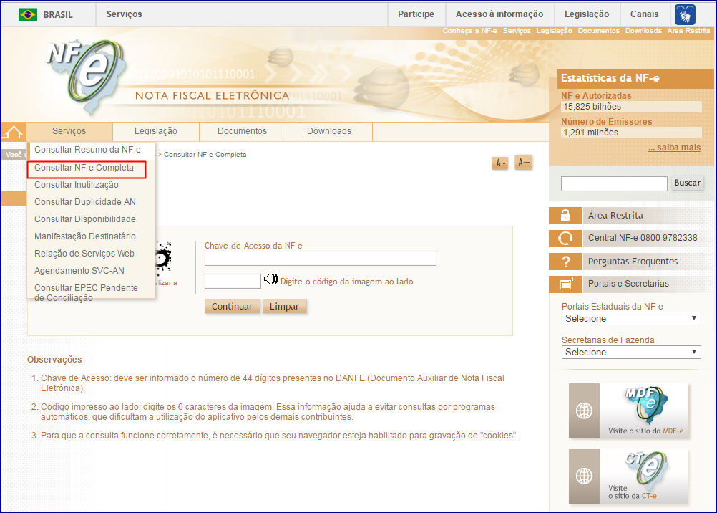Play the captcha audio speaker icon

tap(270, 279)
